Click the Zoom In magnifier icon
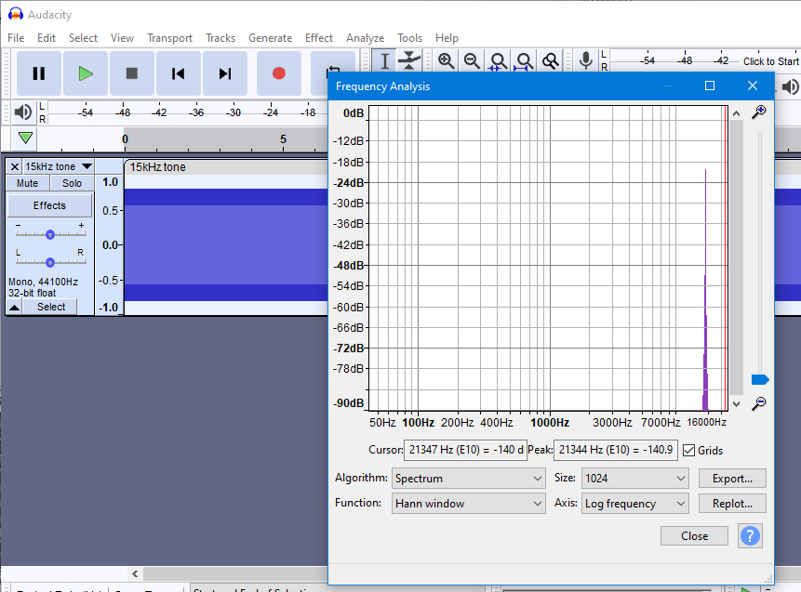Viewport: 801px width, 592px height. (447, 59)
